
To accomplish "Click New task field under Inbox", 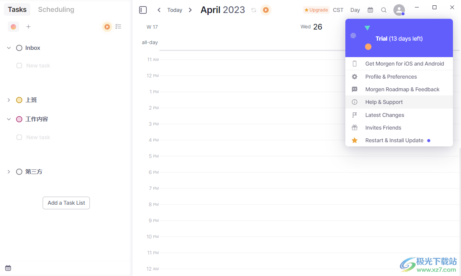I will (x=38, y=66).
